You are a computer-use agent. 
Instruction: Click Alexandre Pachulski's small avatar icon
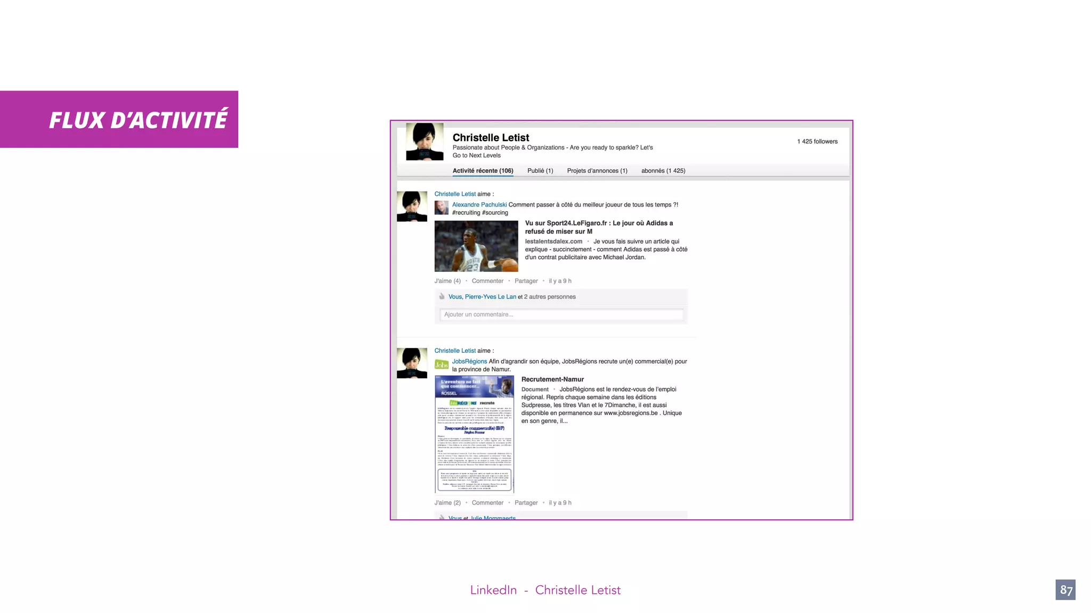coord(441,208)
